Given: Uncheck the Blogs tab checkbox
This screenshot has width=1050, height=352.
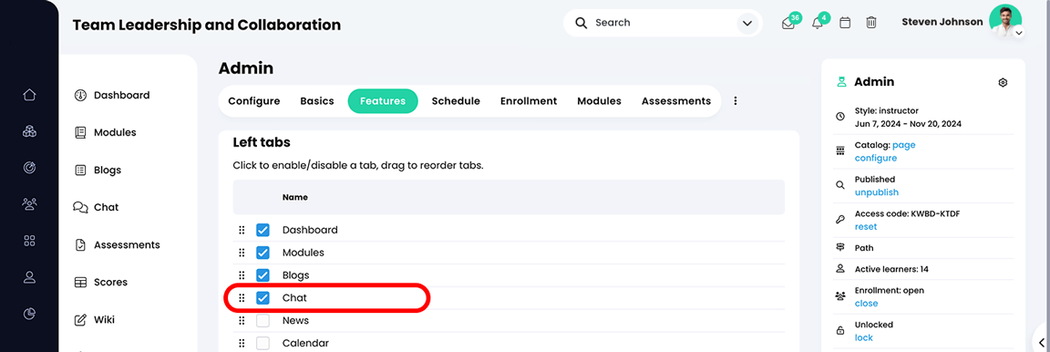Looking at the screenshot, I should coord(262,275).
